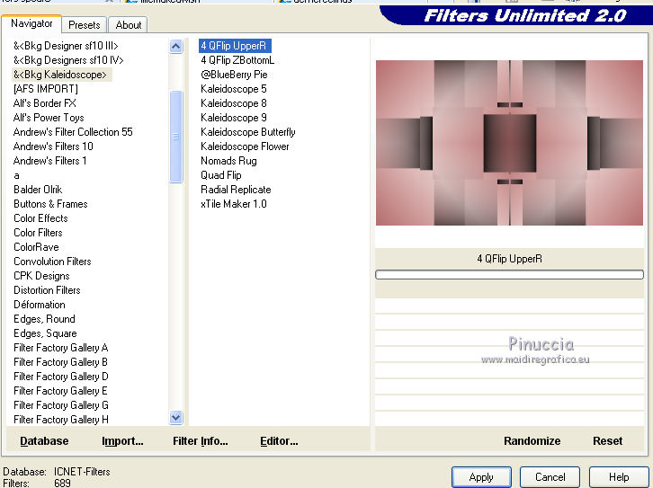Image resolution: width=653 pixels, height=488 pixels.
Task: Select &<Bkg Designer sf10 III> category
Action: 66,46
